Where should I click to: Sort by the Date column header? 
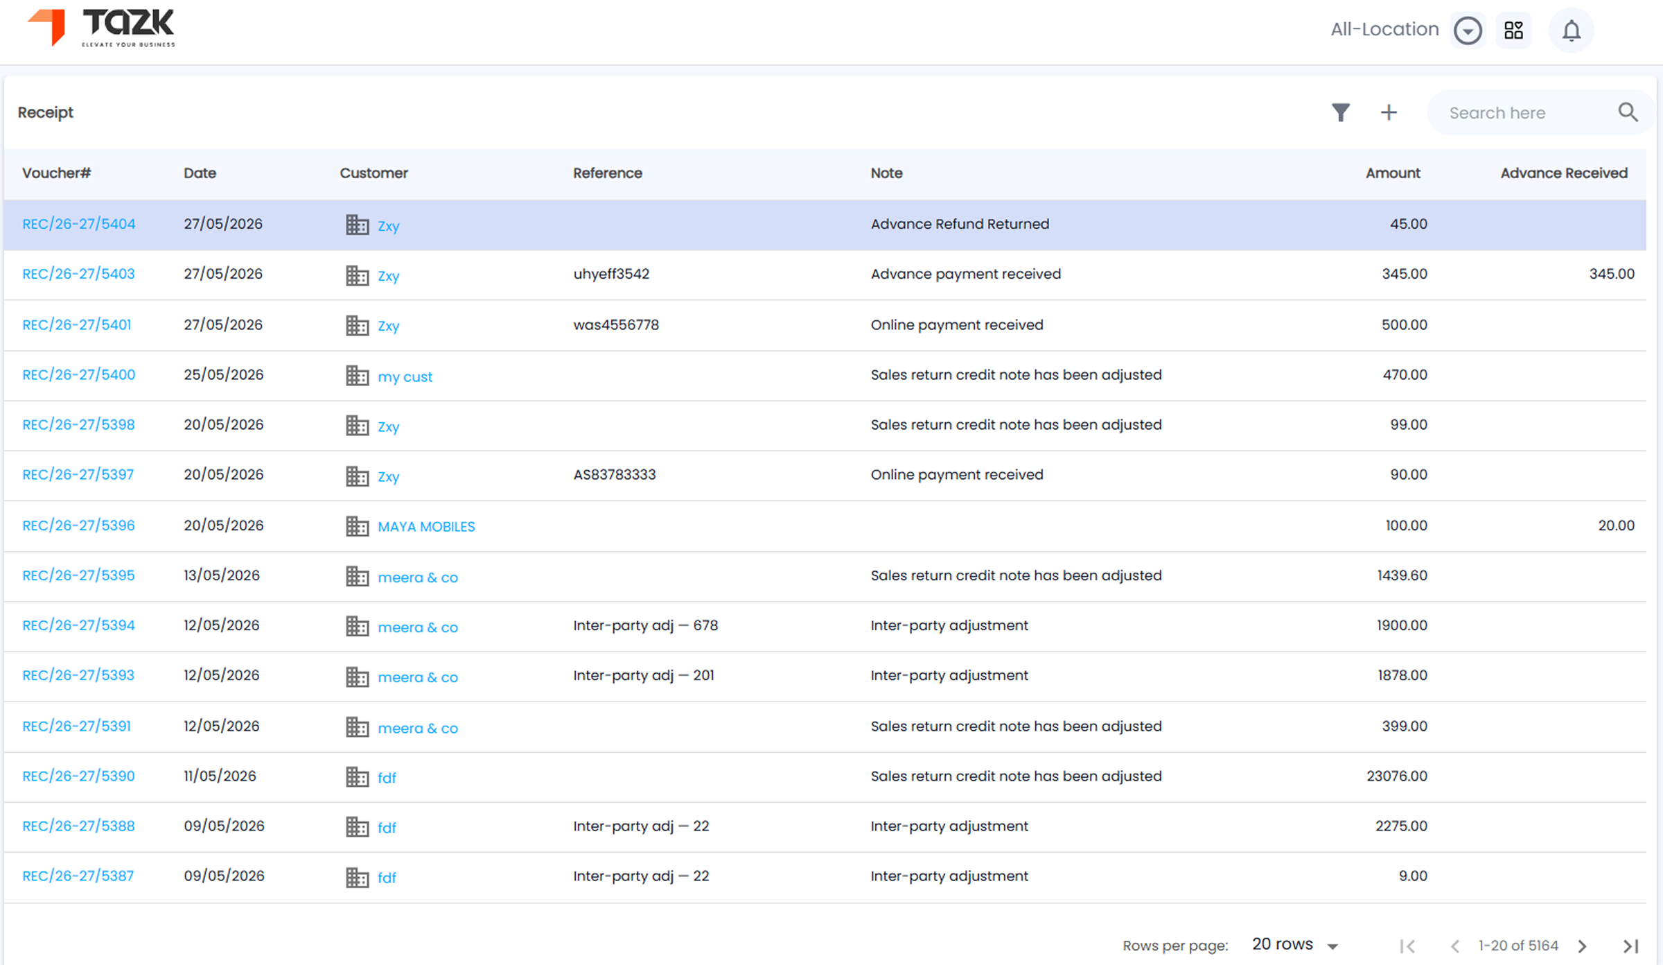point(200,173)
